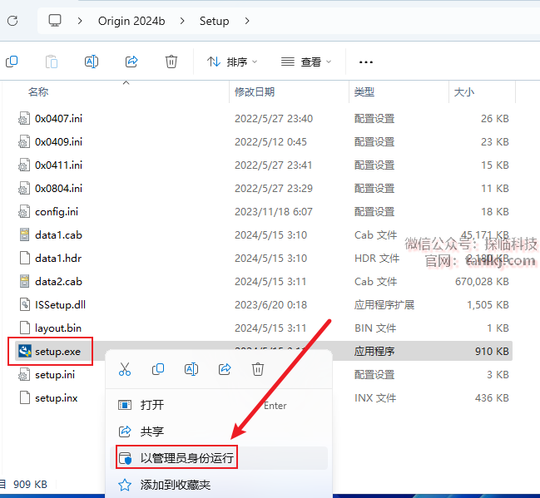Click the context menu delete icon
540x498 pixels.
tap(258, 369)
